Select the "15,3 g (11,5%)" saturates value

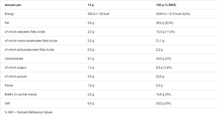tap(165, 32)
